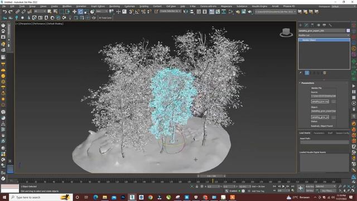357x201 pixels.
Task: Collapse the Parameters rollout
Action: coord(307,83)
